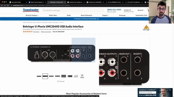
Task: Open the Giveaway menu item
Action: click(x=122, y=15)
